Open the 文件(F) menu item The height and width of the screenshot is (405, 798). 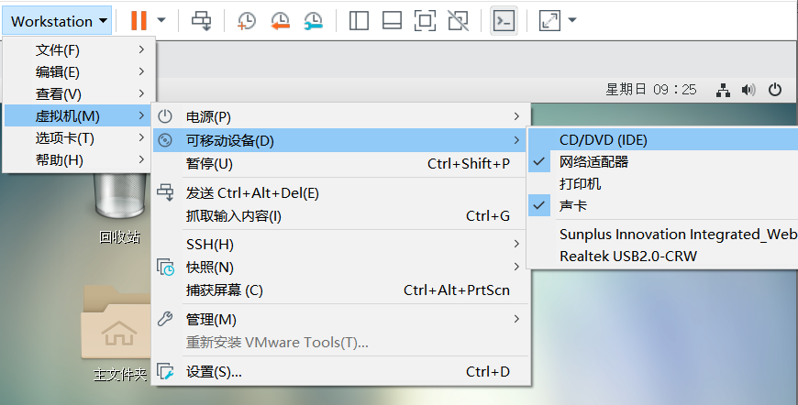79,49
